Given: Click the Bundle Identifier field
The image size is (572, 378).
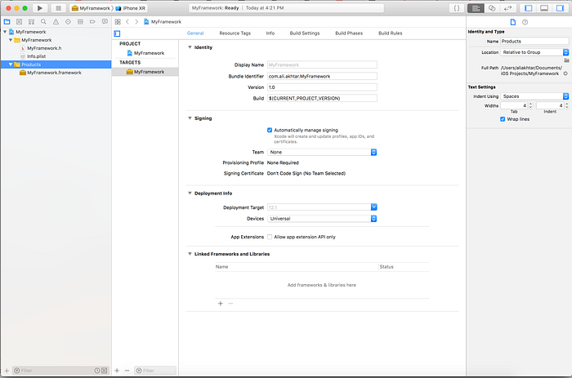Looking at the screenshot, I should coord(322,76).
